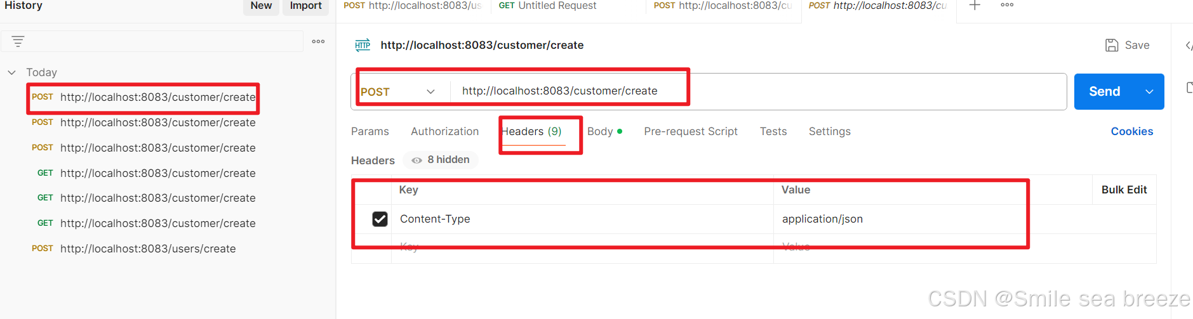Open the POST users/create history entry

point(133,249)
